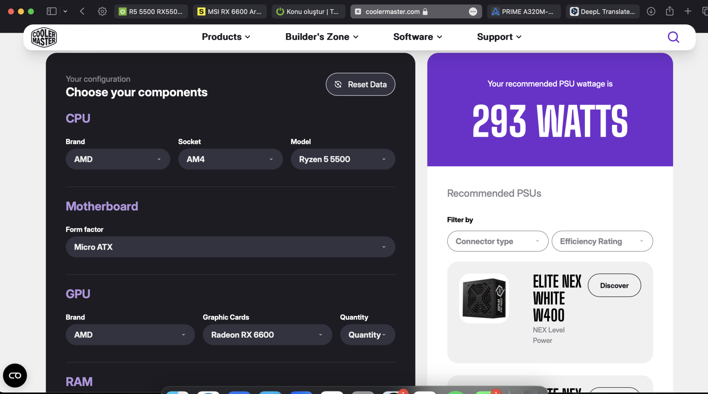This screenshot has width=708, height=394.
Task: Open the GPU Brand dropdown
Action: [130, 335]
